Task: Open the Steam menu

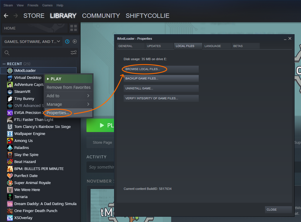Action: coord(8,5)
